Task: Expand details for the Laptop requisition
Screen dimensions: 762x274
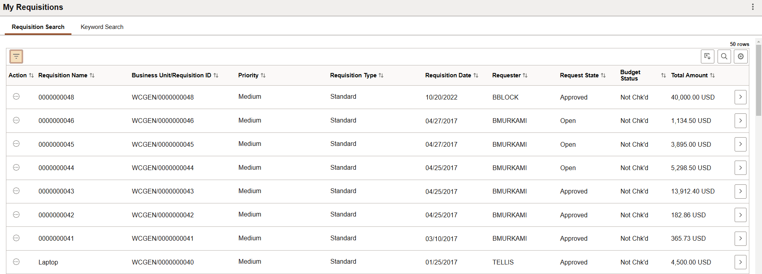Action: tap(740, 262)
